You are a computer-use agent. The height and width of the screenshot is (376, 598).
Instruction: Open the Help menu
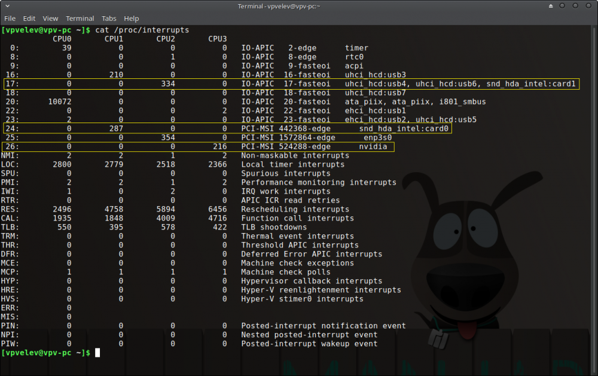click(x=131, y=19)
